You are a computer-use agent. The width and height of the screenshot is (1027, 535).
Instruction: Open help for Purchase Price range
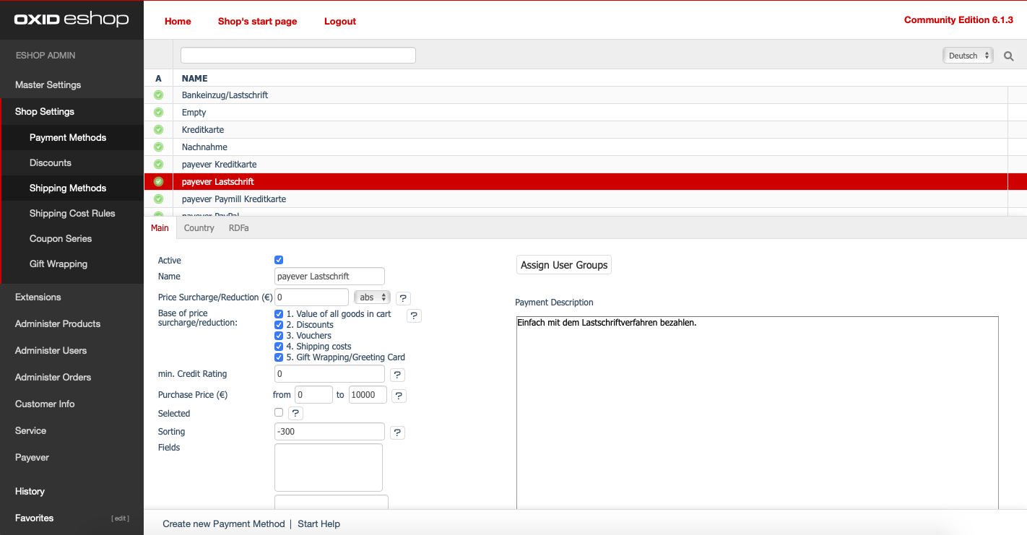click(x=399, y=396)
